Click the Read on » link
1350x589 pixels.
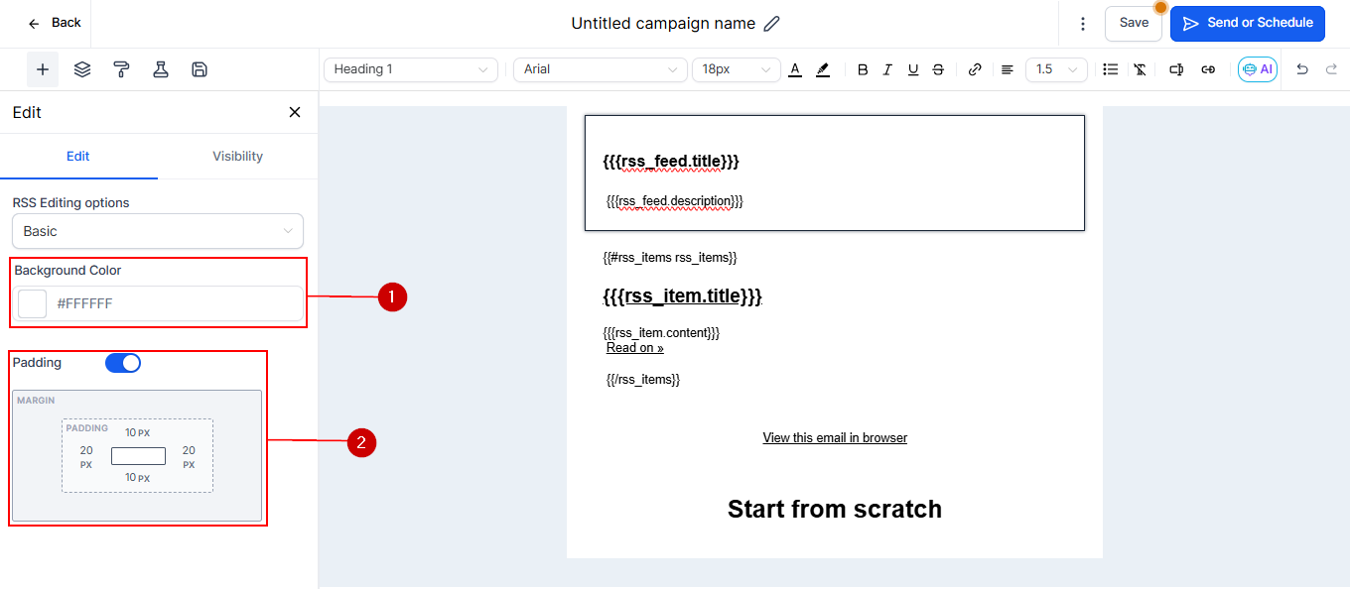point(635,348)
